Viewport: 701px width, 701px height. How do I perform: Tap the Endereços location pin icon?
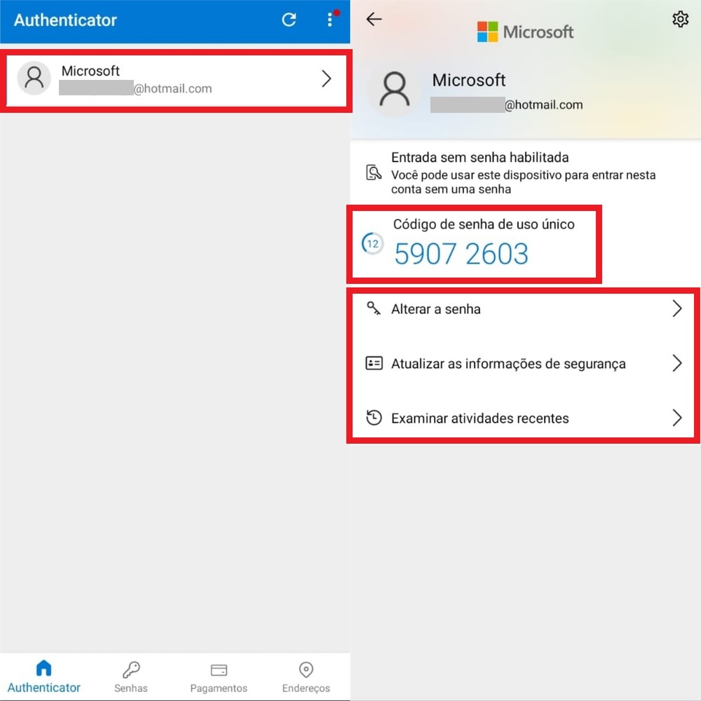point(306,669)
